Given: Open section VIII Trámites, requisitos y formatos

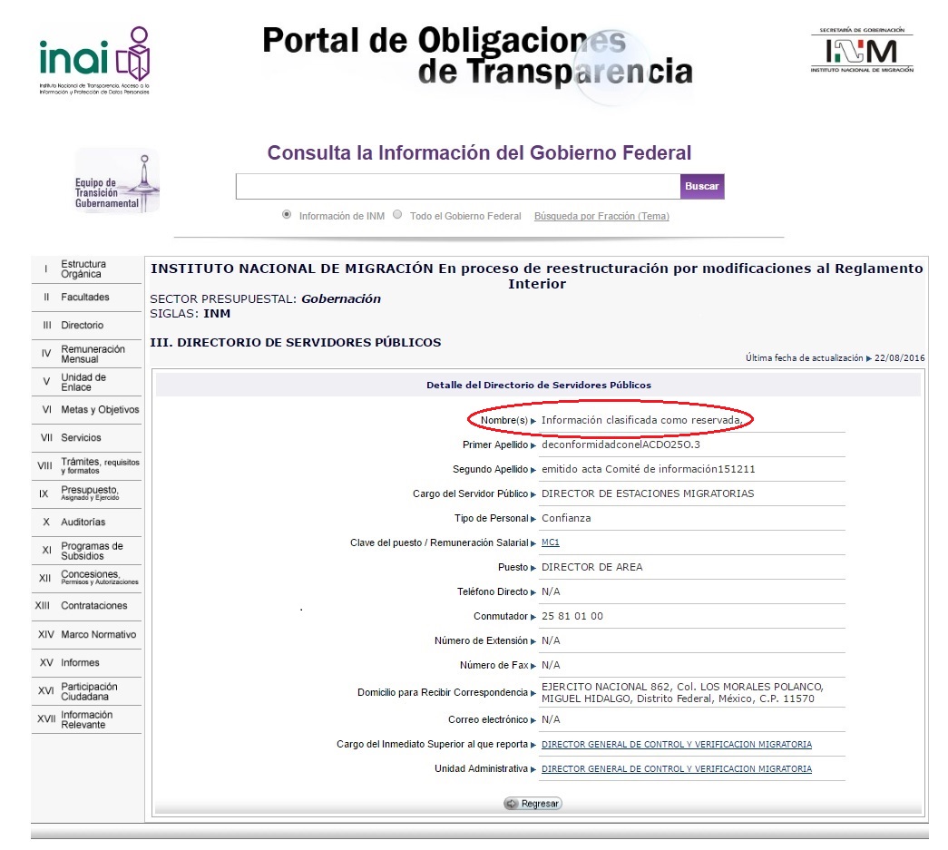Looking at the screenshot, I should (x=86, y=466).
